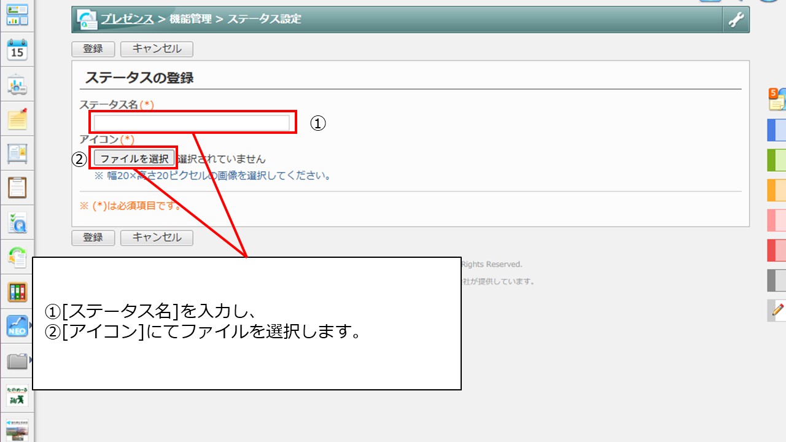786x442 pixels.
Task: Click the green circular-arrow document icon
Action: tap(17, 257)
